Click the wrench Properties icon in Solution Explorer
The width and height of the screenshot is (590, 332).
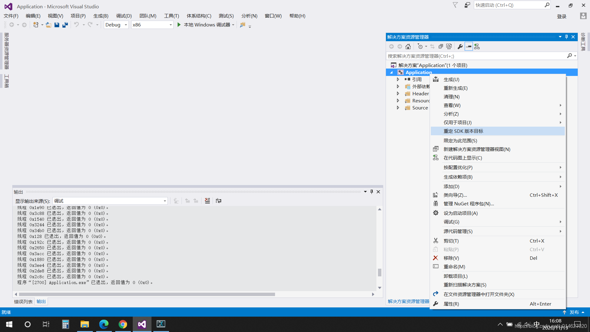coord(460,46)
